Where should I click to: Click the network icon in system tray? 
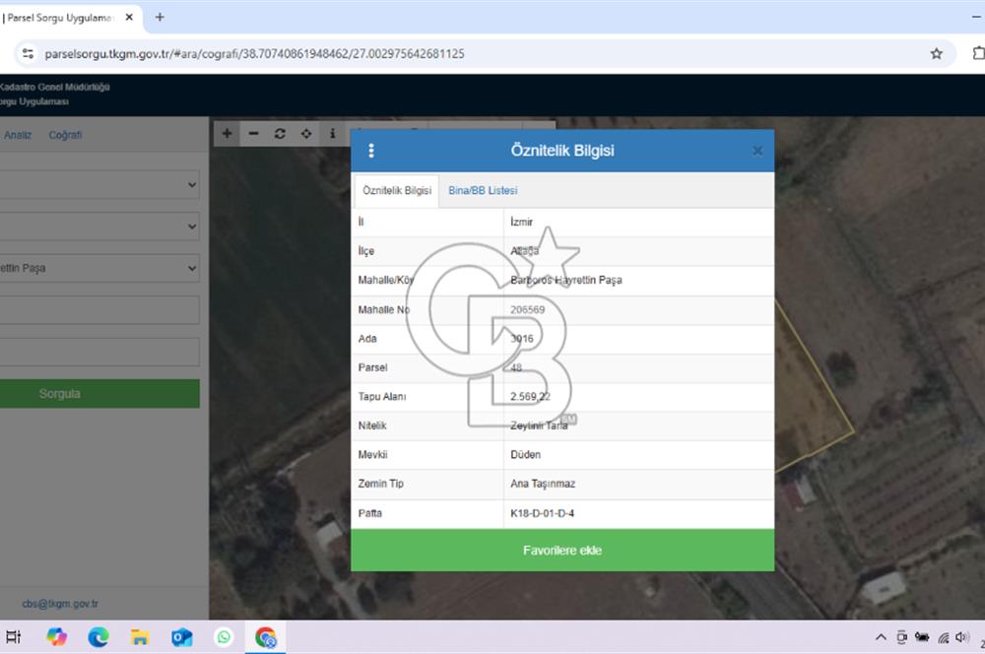coord(943,637)
